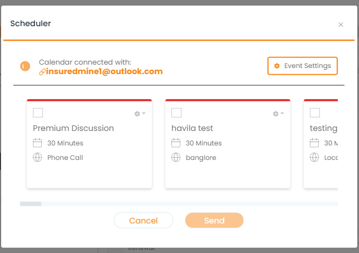Click the calendar icon on testing card
The height and width of the screenshot is (253, 359).
click(x=314, y=143)
